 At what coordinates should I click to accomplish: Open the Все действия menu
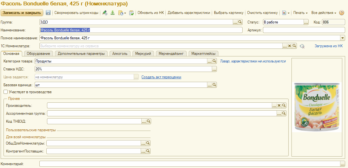click(x=324, y=13)
